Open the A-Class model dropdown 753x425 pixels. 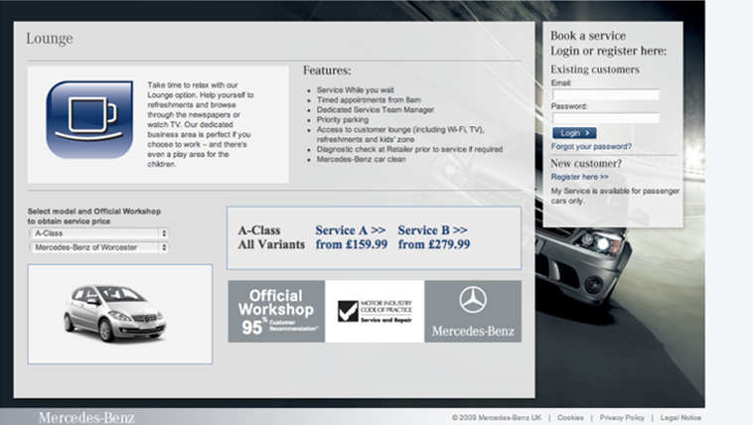pyautogui.click(x=97, y=233)
